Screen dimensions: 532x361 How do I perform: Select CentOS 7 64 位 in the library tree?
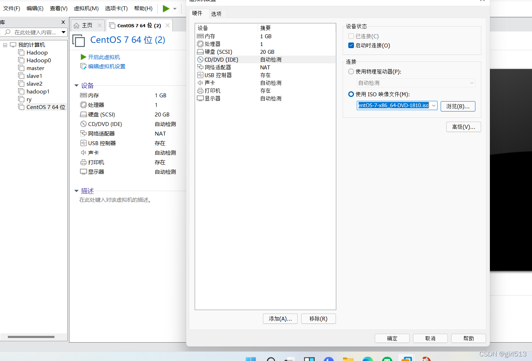click(x=46, y=107)
